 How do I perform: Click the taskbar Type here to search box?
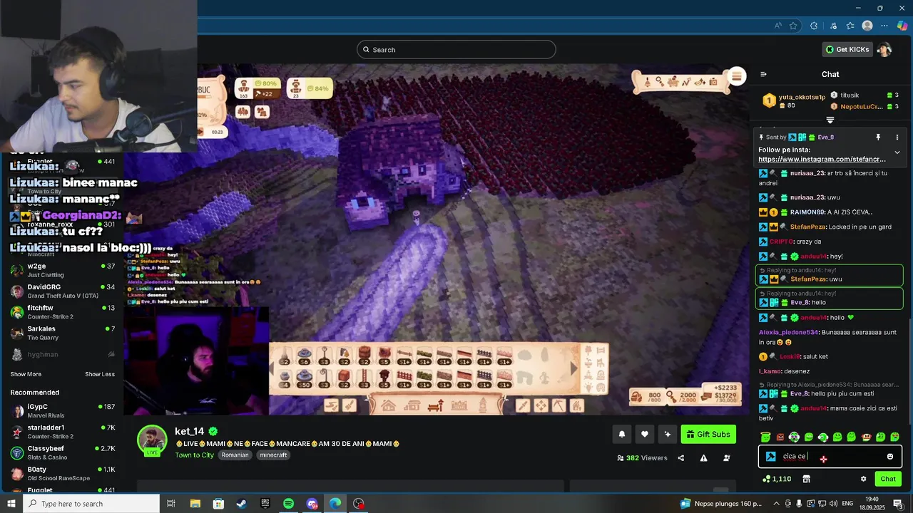91,504
